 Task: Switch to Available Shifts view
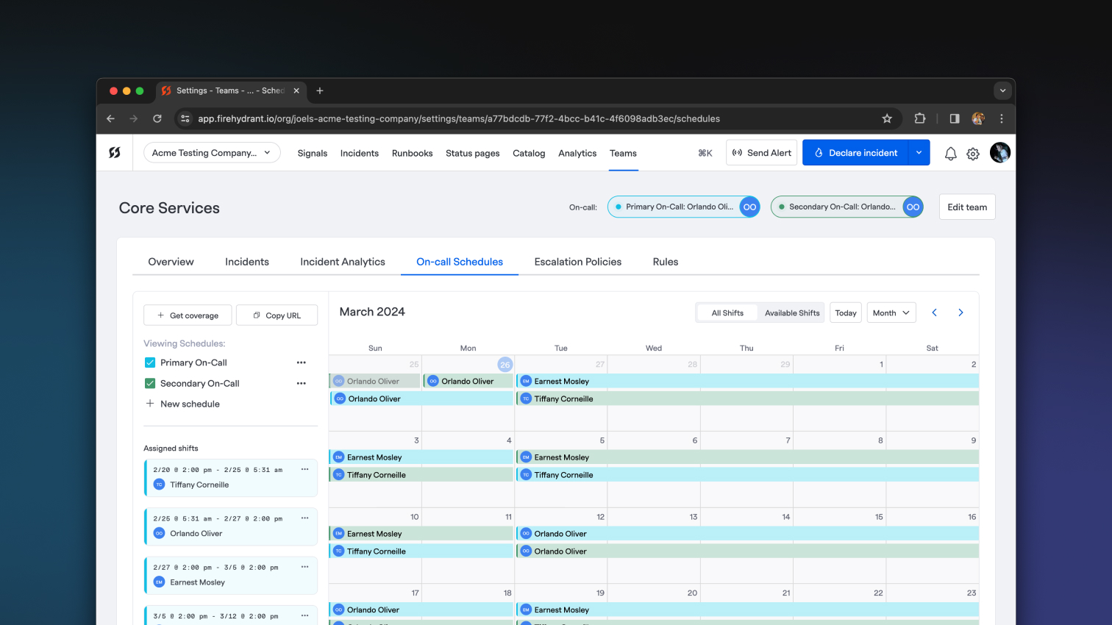(791, 312)
